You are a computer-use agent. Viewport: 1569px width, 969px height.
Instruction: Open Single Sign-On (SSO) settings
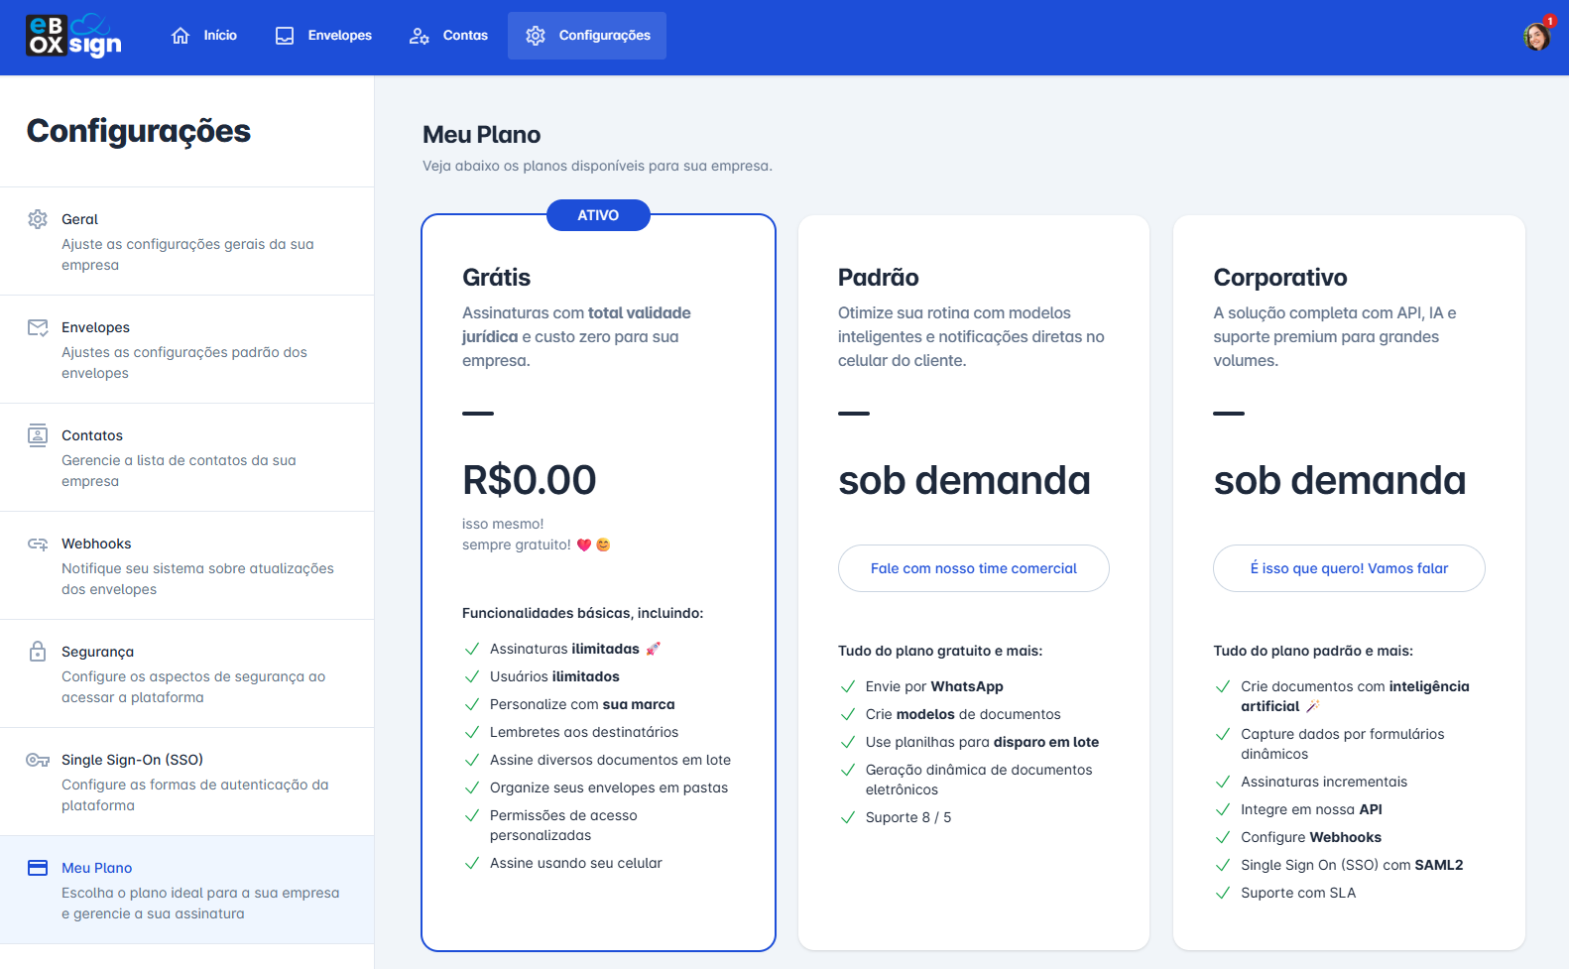(x=186, y=782)
